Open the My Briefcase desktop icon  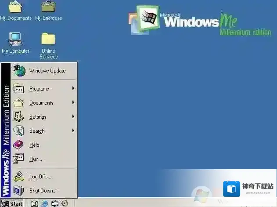point(48,7)
